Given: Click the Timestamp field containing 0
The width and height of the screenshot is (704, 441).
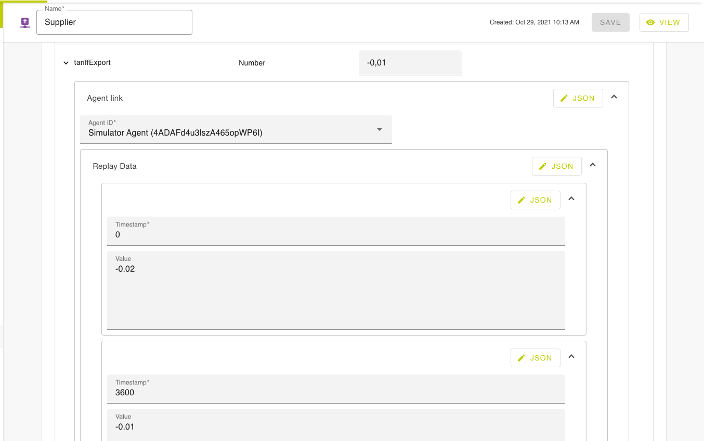Looking at the screenshot, I should 335,235.
